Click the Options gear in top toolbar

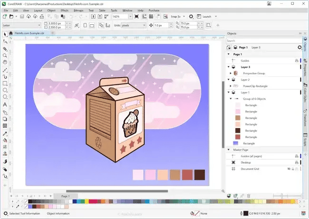coord(191,16)
